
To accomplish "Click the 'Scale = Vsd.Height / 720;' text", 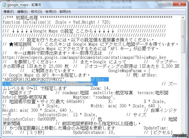I will point(83,22).
